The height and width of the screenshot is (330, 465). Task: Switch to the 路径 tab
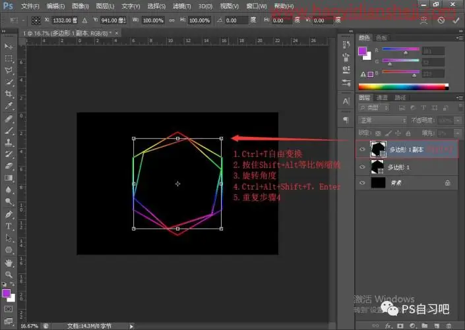[x=400, y=97]
